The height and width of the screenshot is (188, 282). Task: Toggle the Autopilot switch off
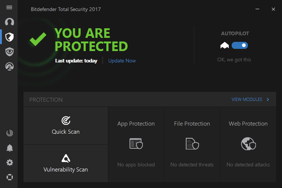[240, 46]
